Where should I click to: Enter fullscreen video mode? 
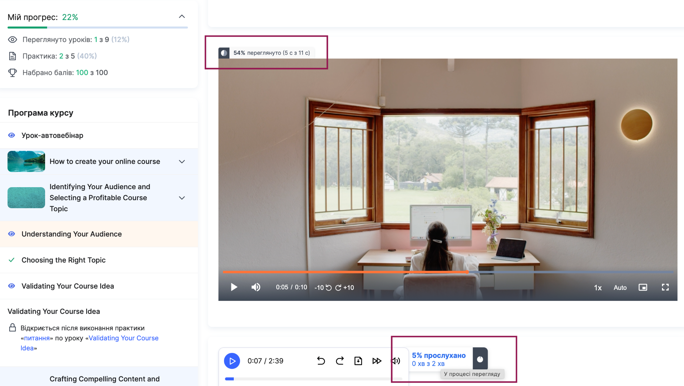[665, 287]
